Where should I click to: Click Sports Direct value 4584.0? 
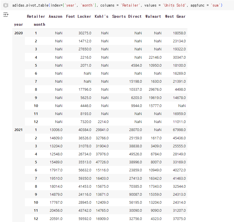click(136, 66)
